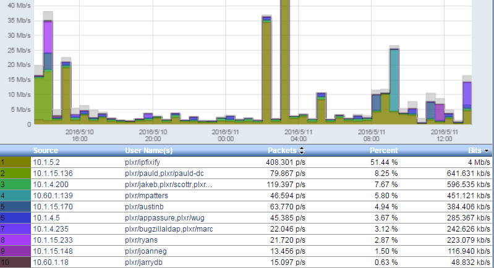
Task: Click the 2016/5/11 12:00 axis label
Action: click(444, 135)
